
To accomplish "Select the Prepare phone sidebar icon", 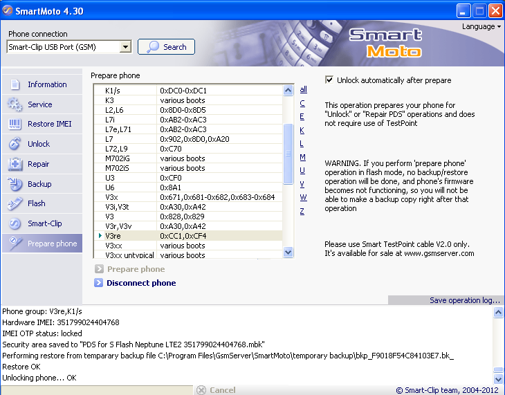I will tap(15, 244).
